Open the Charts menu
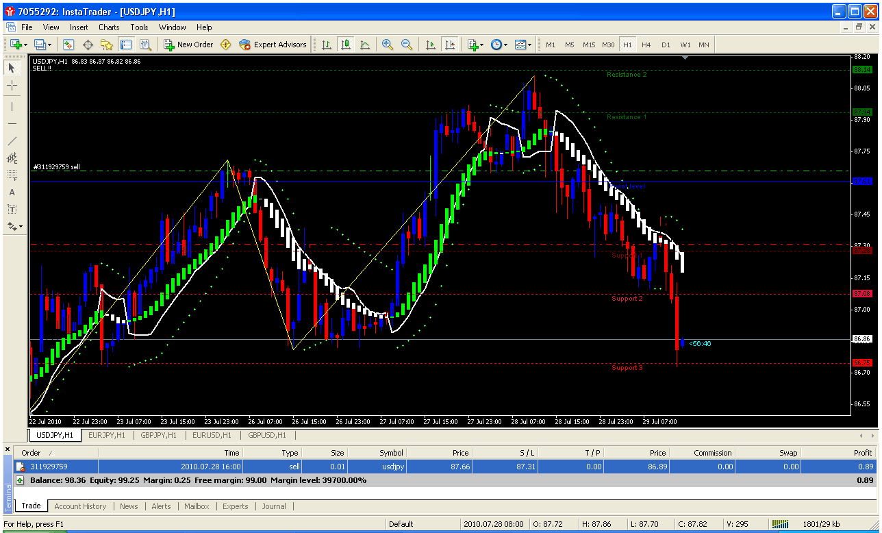The image size is (882, 533). (x=108, y=27)
